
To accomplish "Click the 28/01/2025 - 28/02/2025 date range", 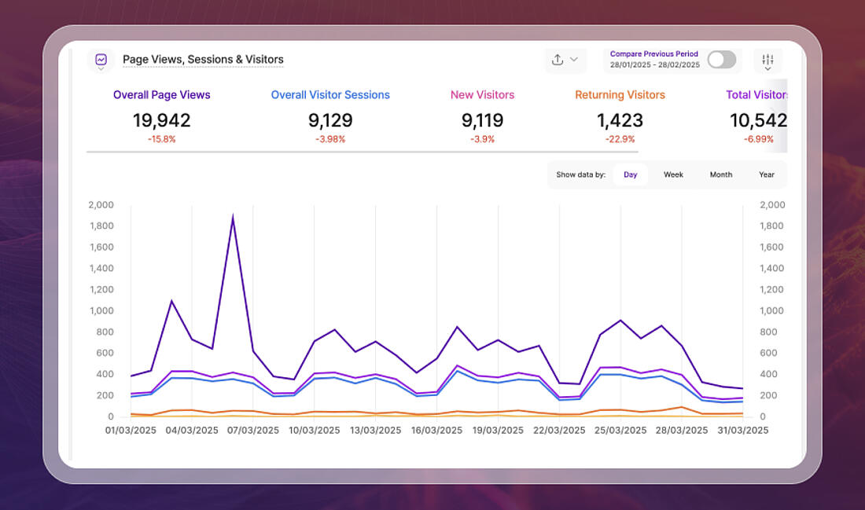I will (x=655, y=64).
